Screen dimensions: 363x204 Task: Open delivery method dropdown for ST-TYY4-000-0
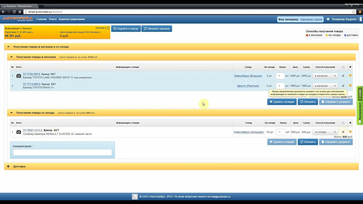tap(325, 86)
